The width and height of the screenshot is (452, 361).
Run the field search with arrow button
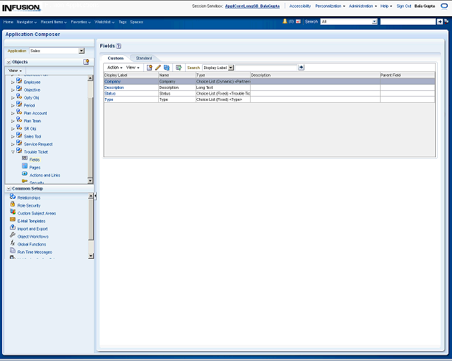pyautogui.click(x=302, y=68)
